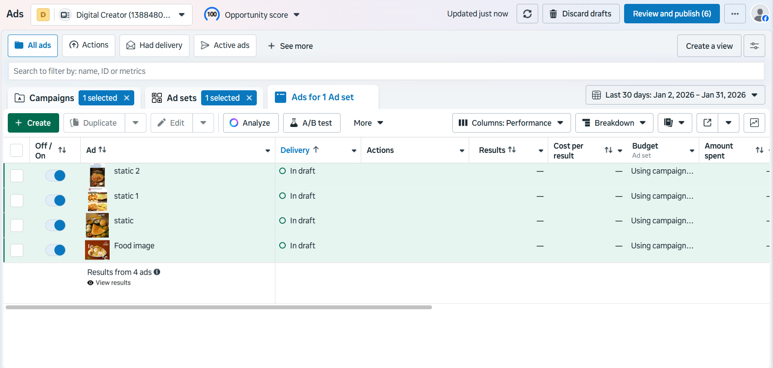
Task: Clear the Ad sets 1 selected filter
Action: [249, 98]
